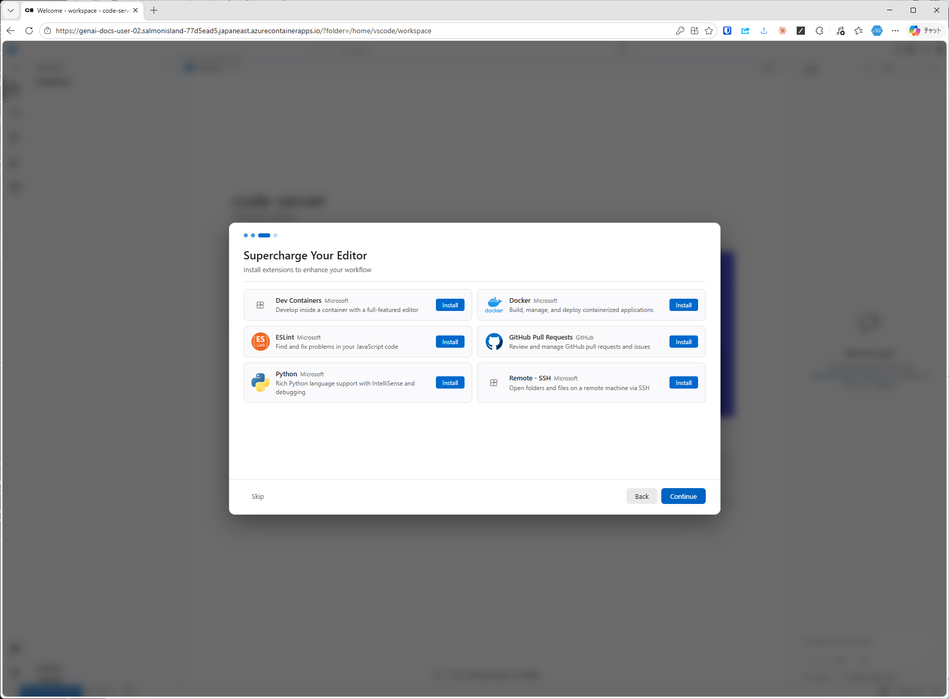Click the ESLint extension icon
This screenshot has height=699, width=949.
(261, 342)
